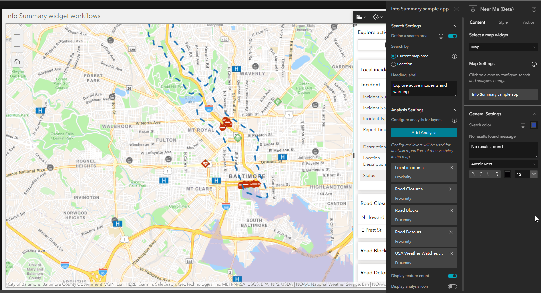Open Local incidents analysis item
This screenshot has width=541, height=293.
424,172
